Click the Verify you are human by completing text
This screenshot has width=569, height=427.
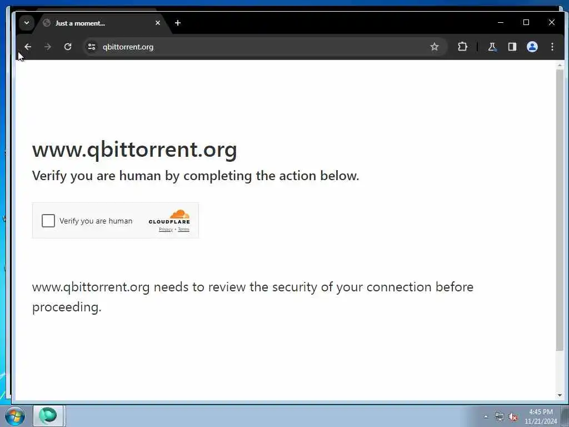point(196,176)
